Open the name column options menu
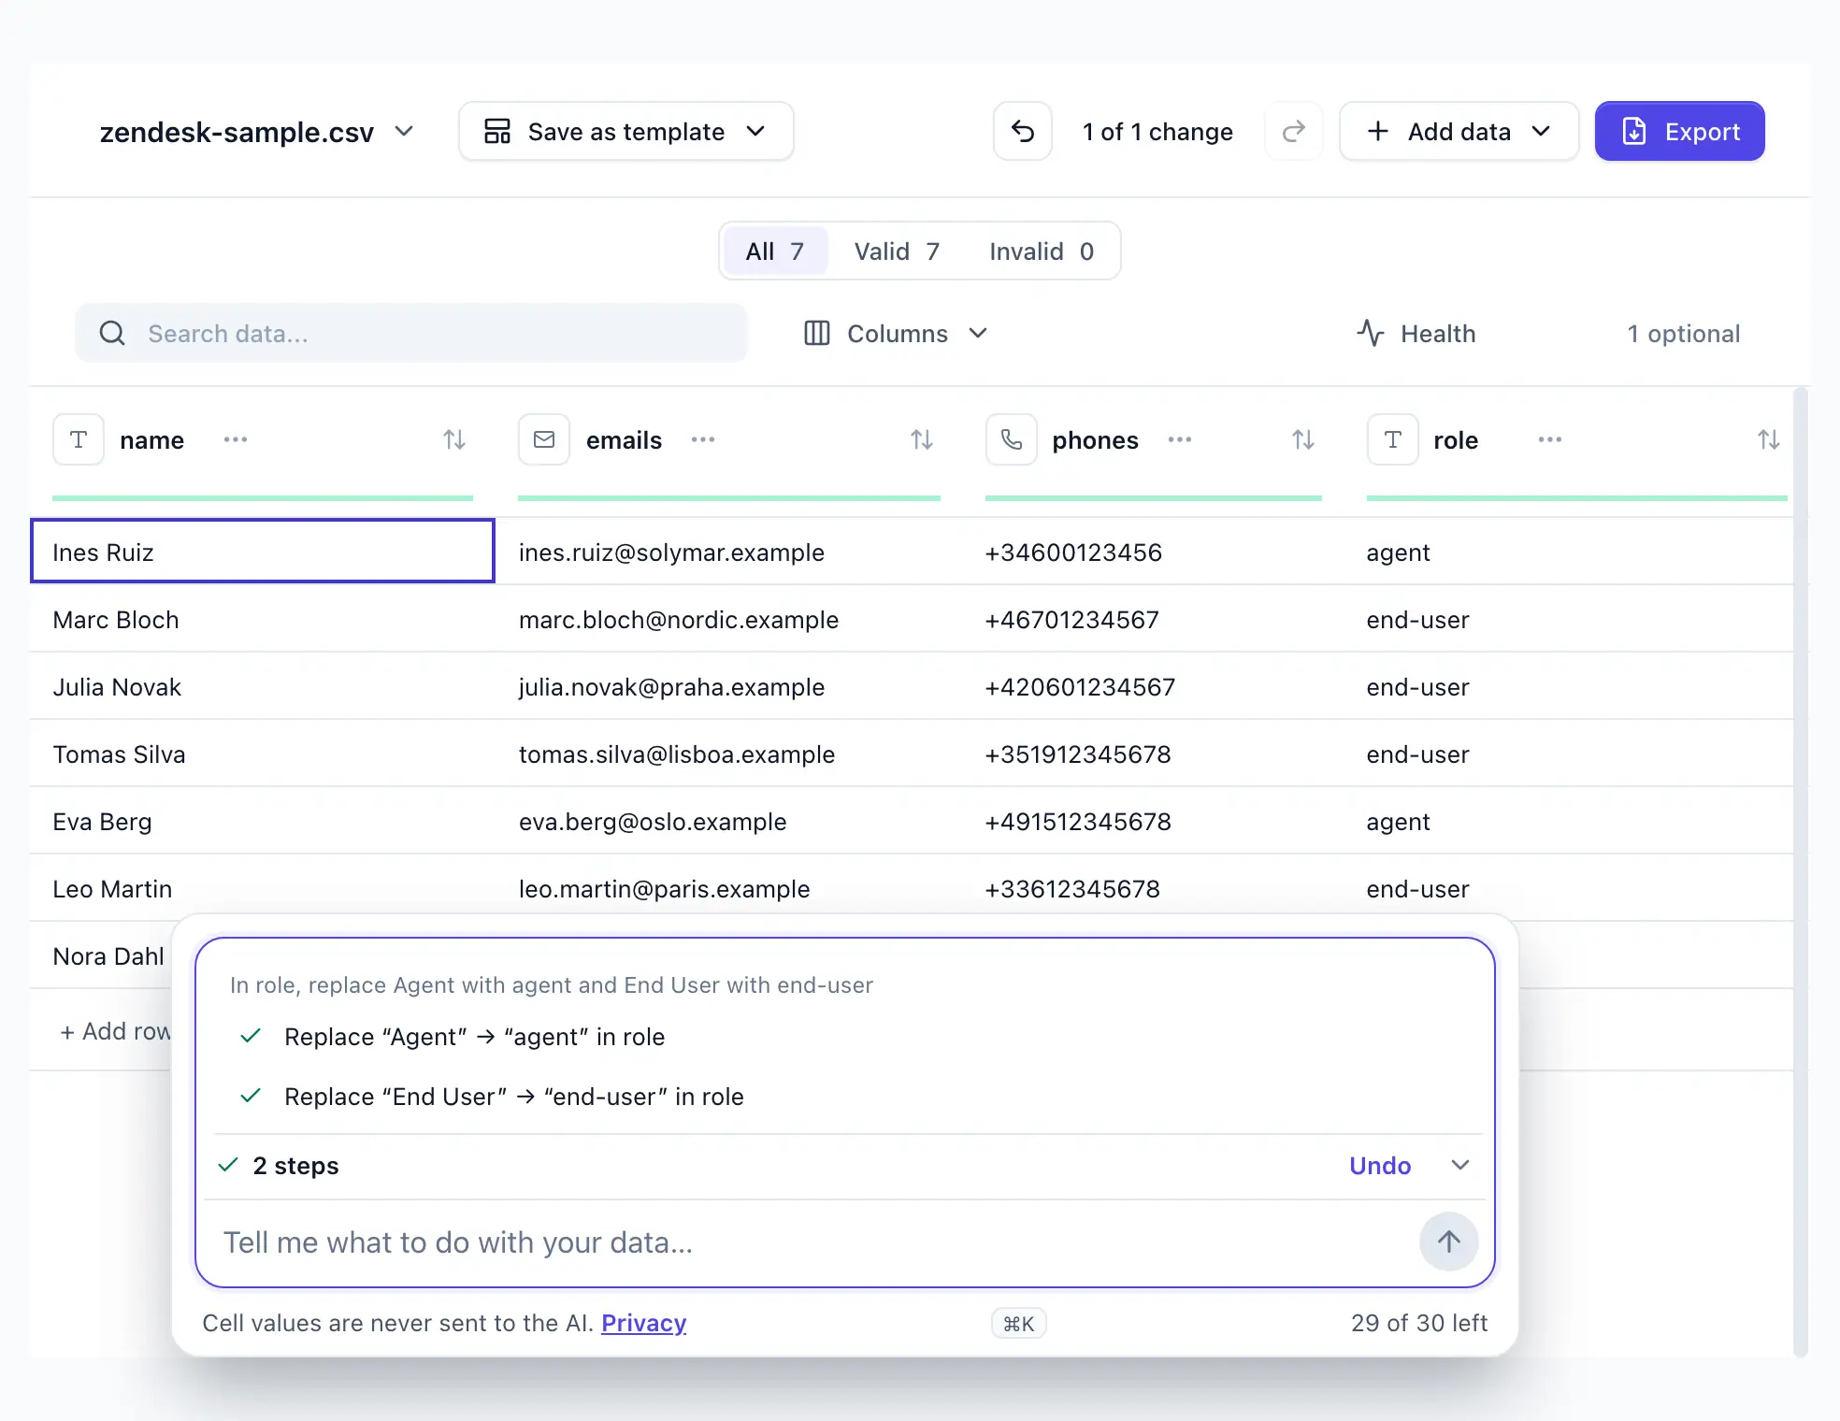Screen dimensions: 1840x1421 click(x=236, y=439)
